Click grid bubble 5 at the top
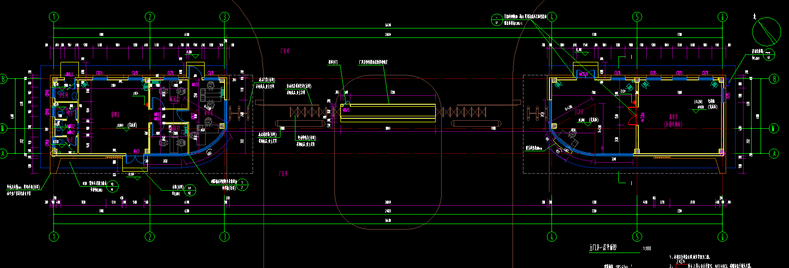Image resolution: width=789 pixels, height=268 pixels. pyautogui.click(x=637, y=17)
